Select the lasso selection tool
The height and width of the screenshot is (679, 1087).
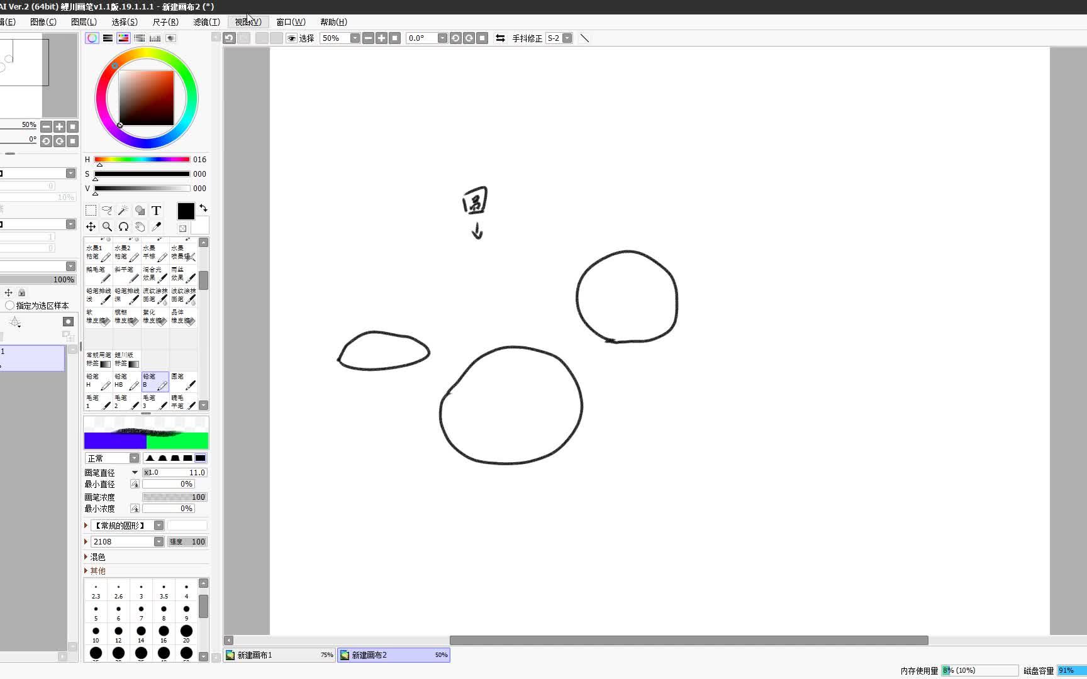(108, 211)
